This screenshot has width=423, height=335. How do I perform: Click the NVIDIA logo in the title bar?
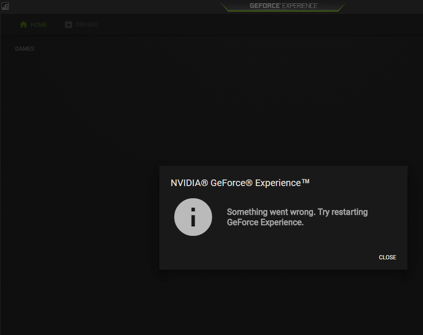tap(5, 6)
